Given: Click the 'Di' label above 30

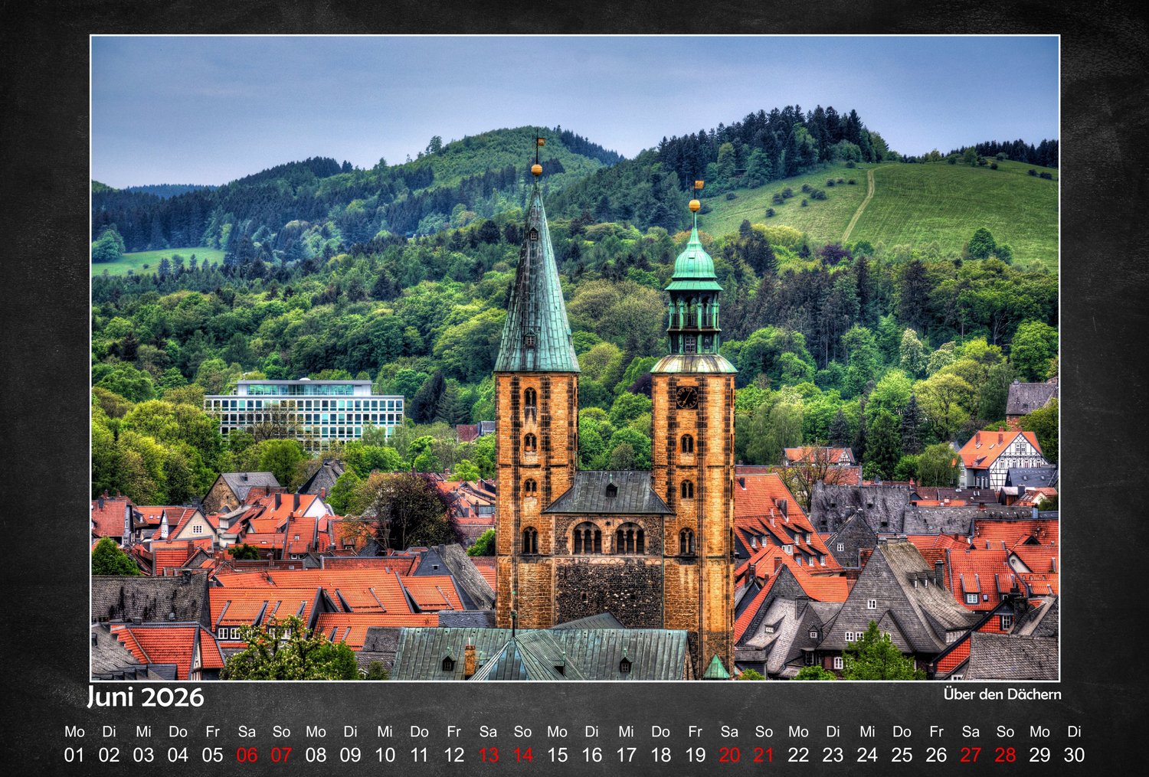Looking at the screenshot, I should [1074, 732].
